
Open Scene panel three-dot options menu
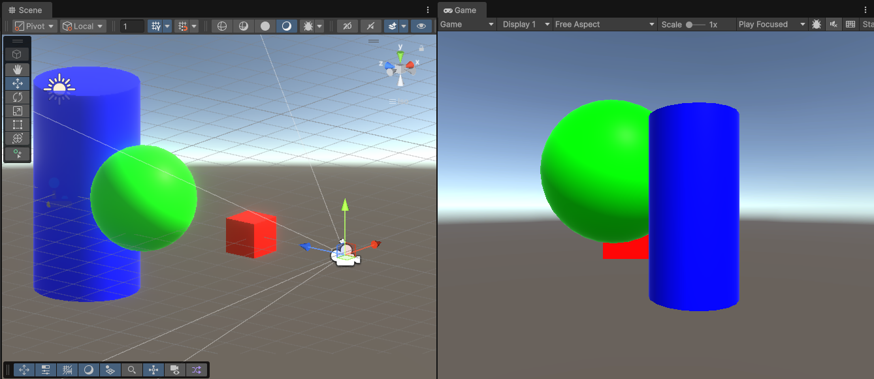428,10
